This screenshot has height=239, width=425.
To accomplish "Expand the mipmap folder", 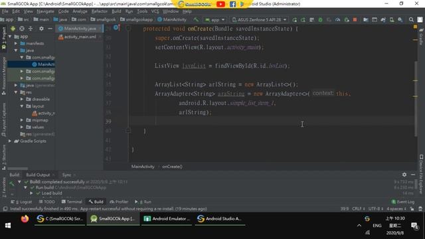I will [x=22, y=120].
